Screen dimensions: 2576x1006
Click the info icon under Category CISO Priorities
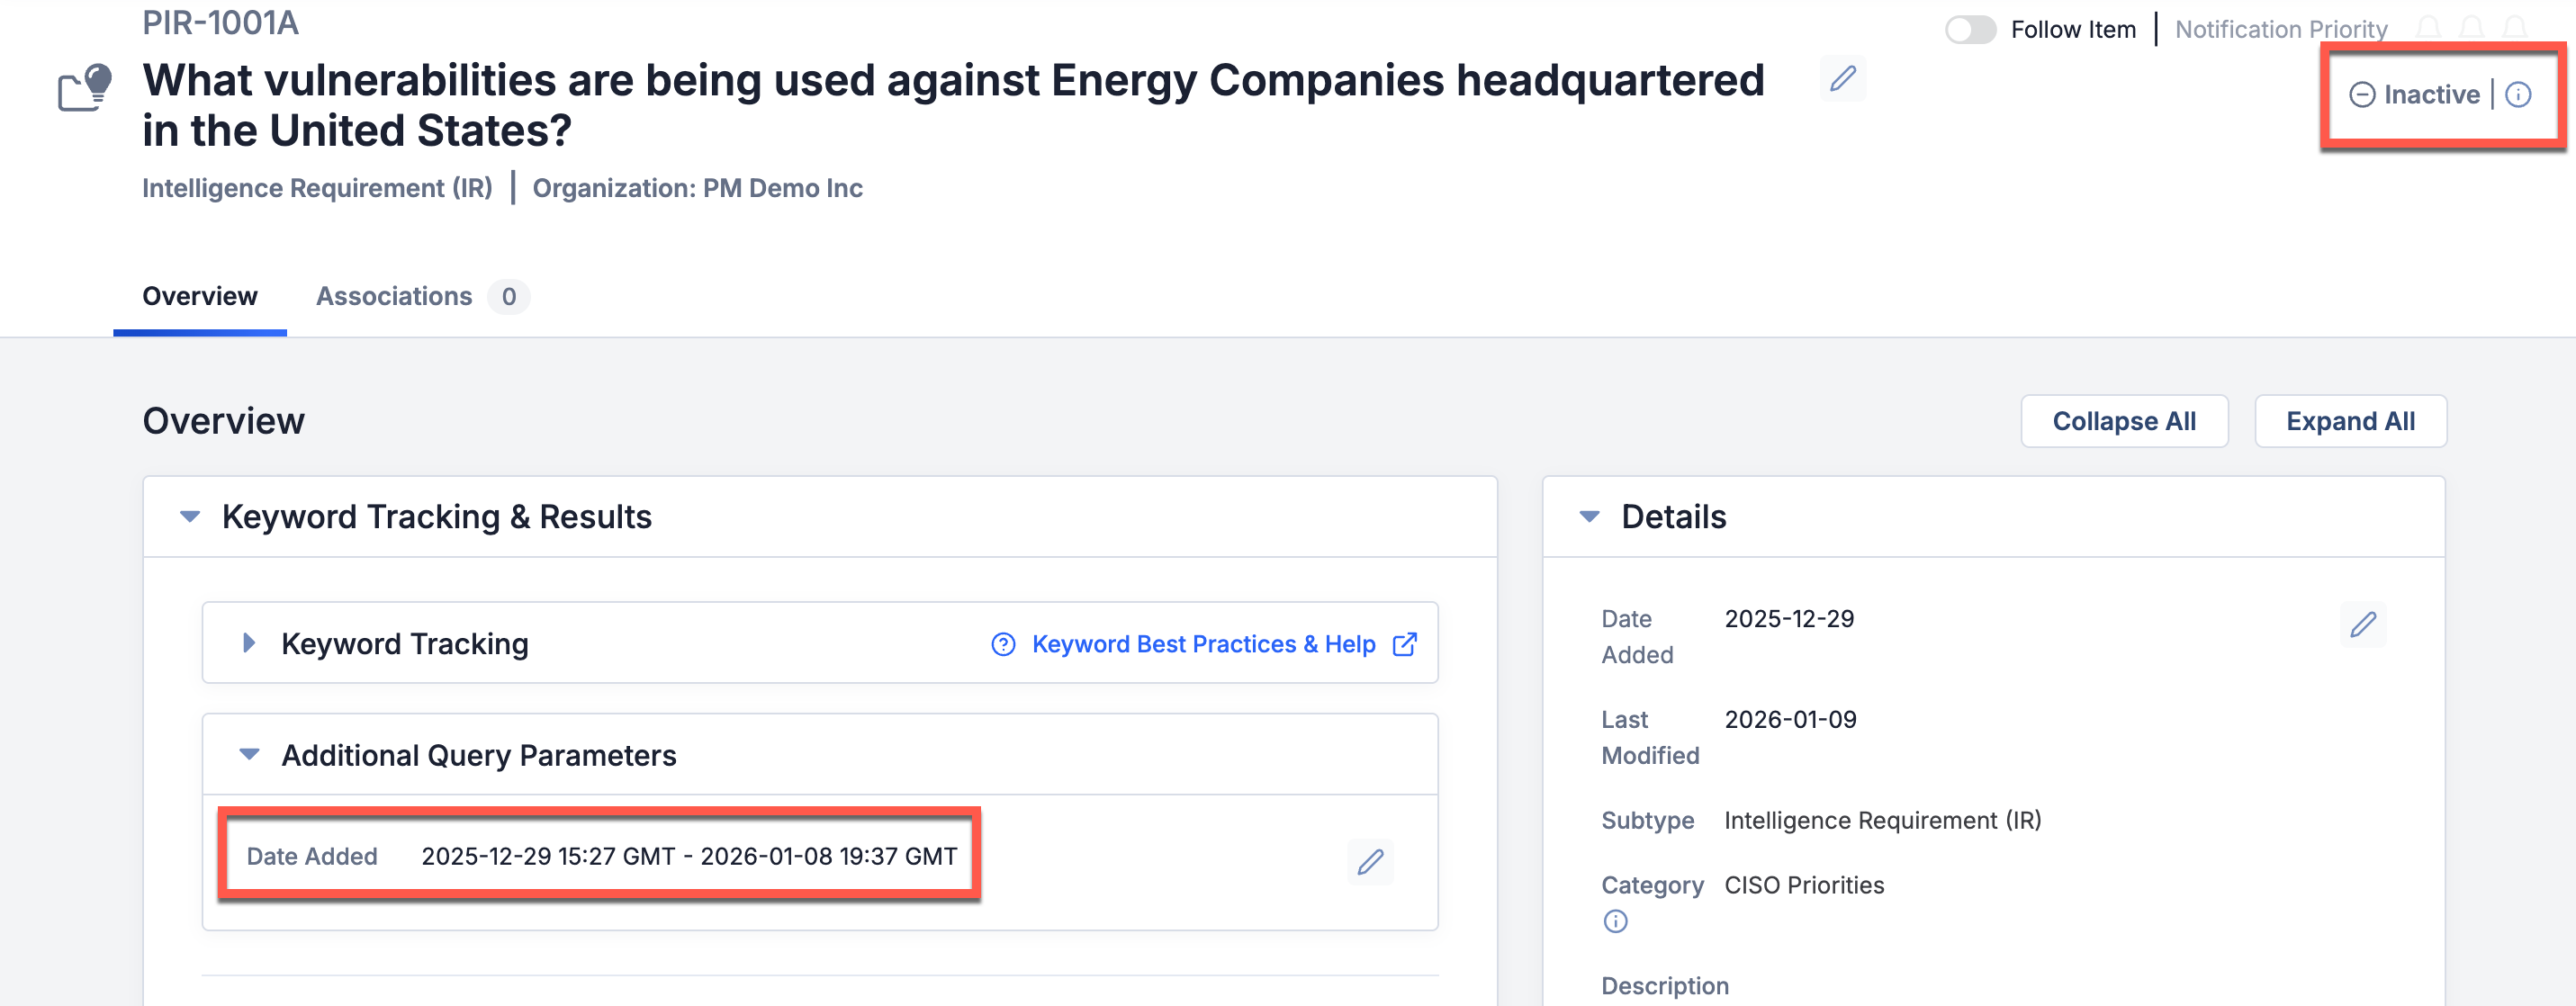tap(1615, 921)
